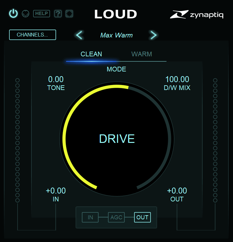Select the WARM mode tab
The width and height of the screenshot is (233, 242).
click(x=142, y=54)
